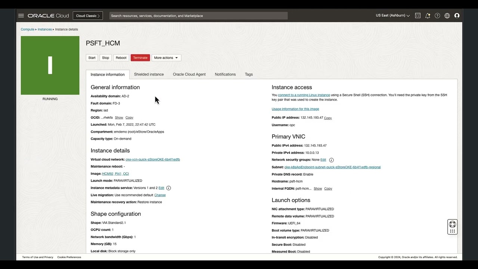Change the Live migration setting
478x269 pixels.
[160, 195]
